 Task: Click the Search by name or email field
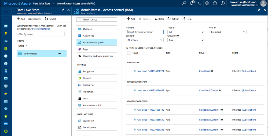(145, 32)
